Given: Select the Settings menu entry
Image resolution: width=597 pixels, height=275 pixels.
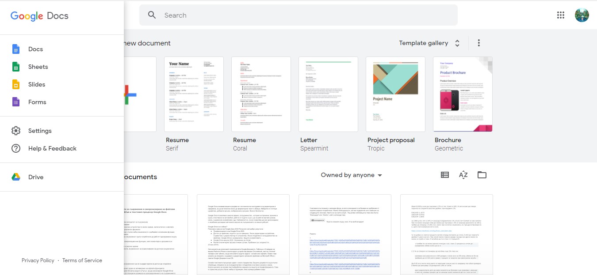Looking at the screenshot, I should coord(62,131).
